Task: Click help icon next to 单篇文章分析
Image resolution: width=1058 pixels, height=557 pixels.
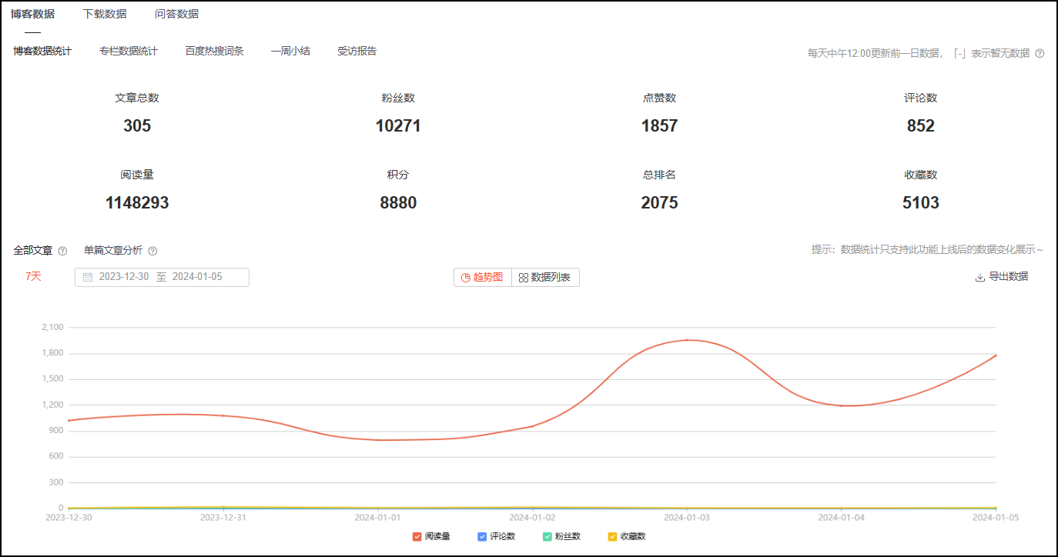Action: [152, 251]
